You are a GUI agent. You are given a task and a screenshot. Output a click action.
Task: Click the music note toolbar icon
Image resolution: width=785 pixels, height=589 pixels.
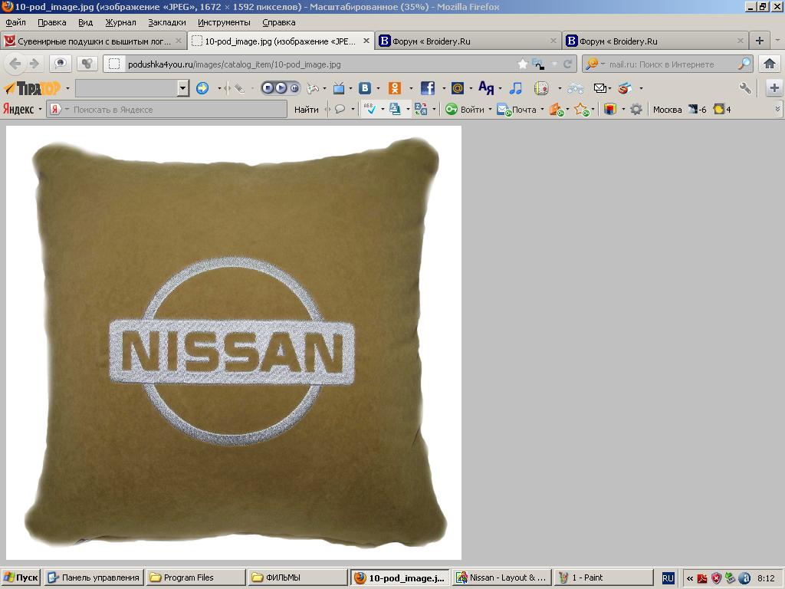point(515,88)
